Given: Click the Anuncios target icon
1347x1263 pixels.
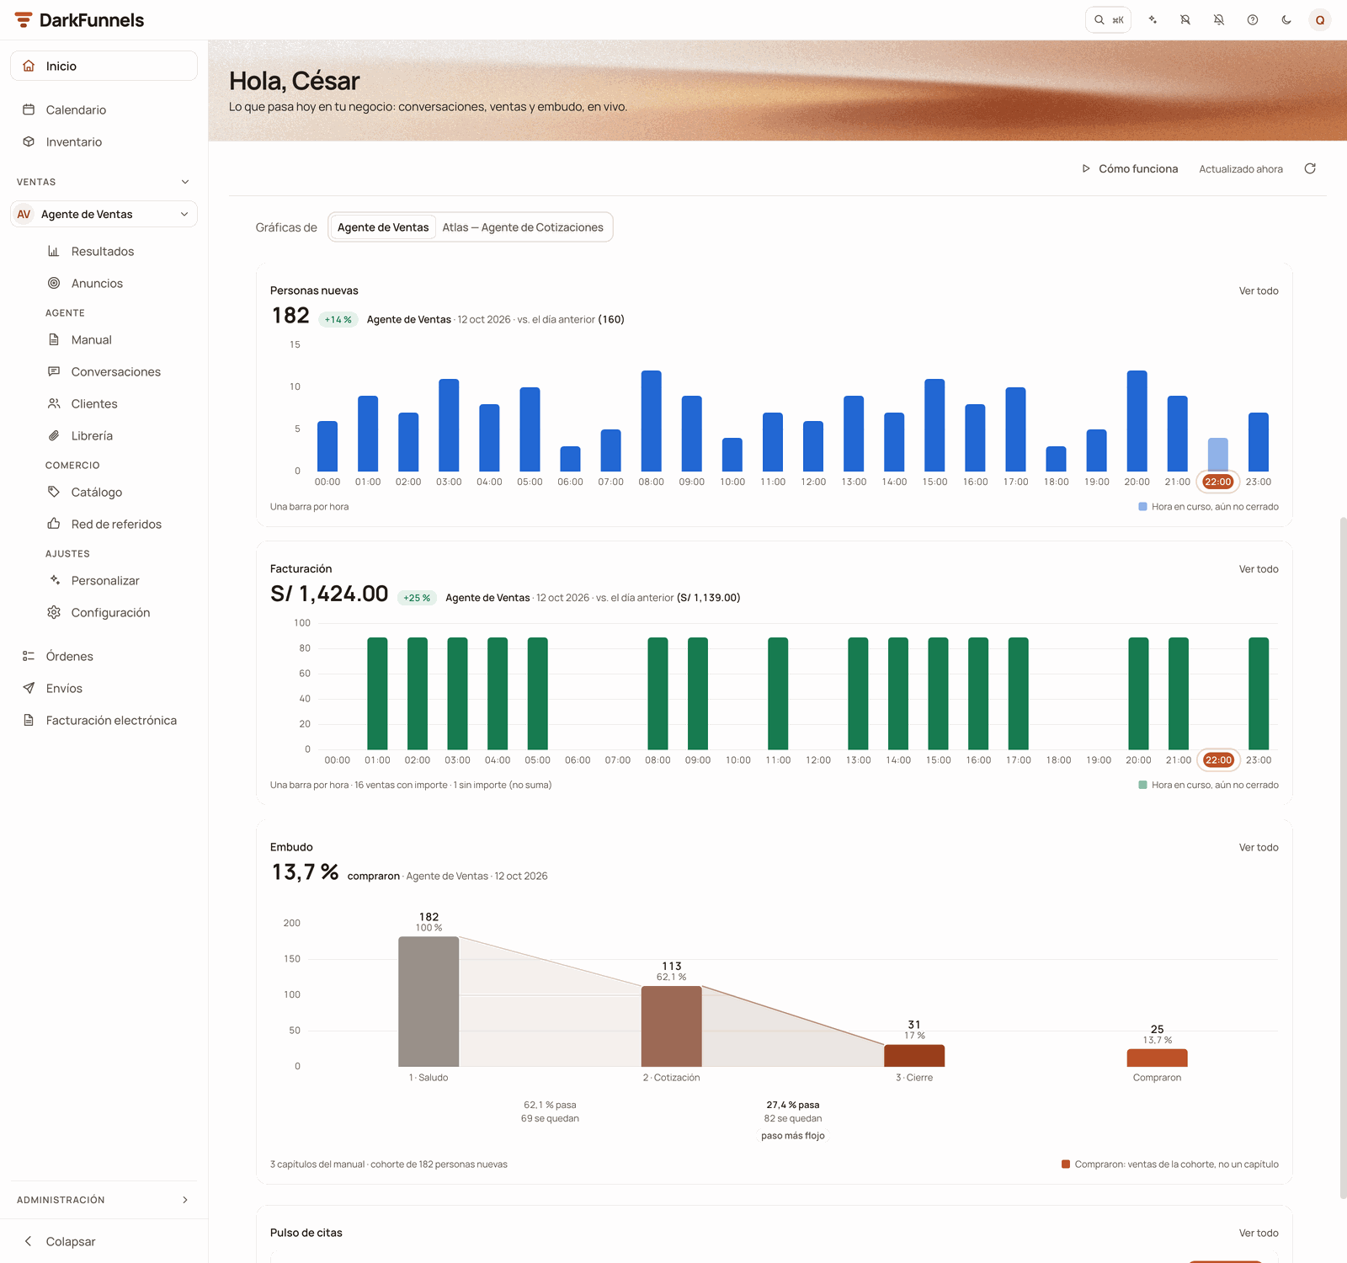Looking at the screenshot, I should (54, 283).
